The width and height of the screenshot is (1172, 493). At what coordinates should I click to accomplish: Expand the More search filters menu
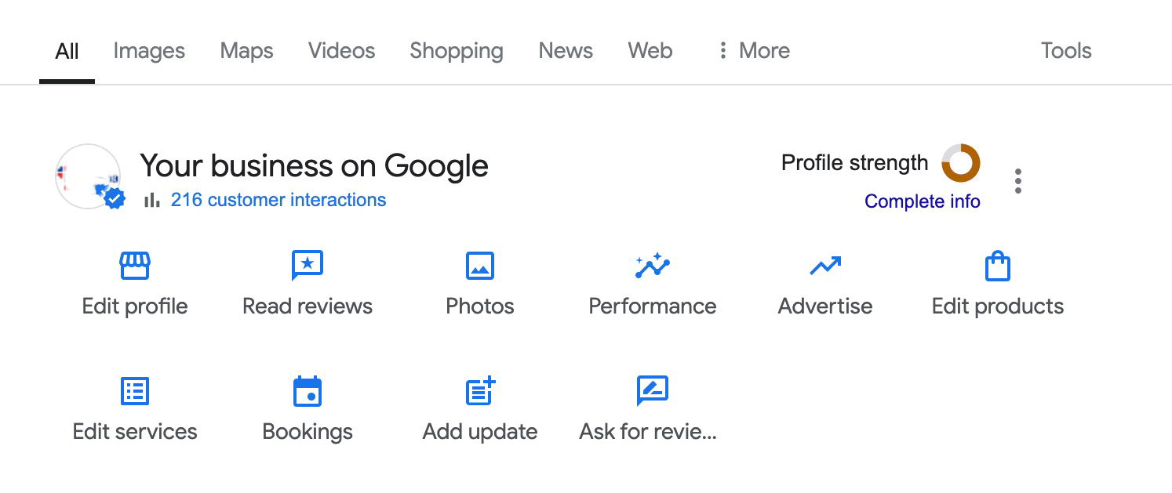coord(754,51)
